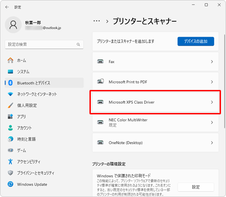Image resolution: width=226 pixels, height=197 pixels.
Task: Select Bluetooth とデバイス menu item
Action: [44, 83]
